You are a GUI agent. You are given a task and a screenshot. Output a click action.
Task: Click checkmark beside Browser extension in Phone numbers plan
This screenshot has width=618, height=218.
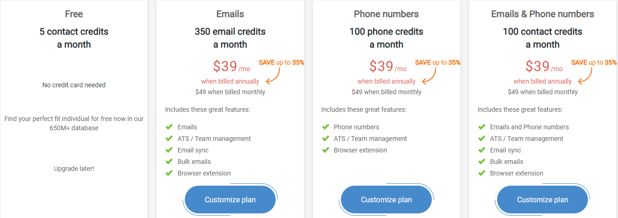325,150
